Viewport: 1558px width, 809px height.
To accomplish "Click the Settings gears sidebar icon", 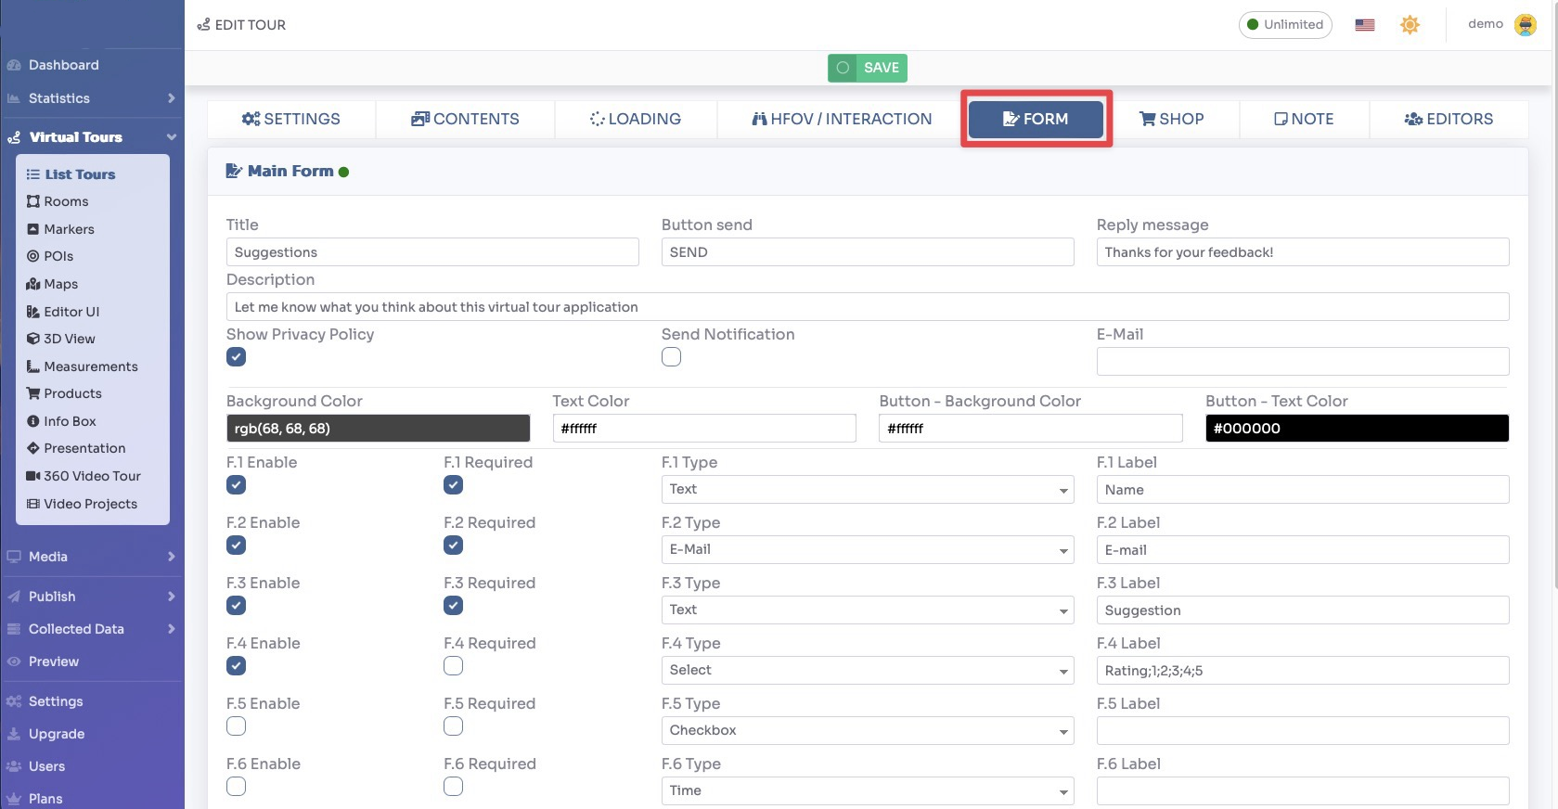I will click(x=14, y=701).
